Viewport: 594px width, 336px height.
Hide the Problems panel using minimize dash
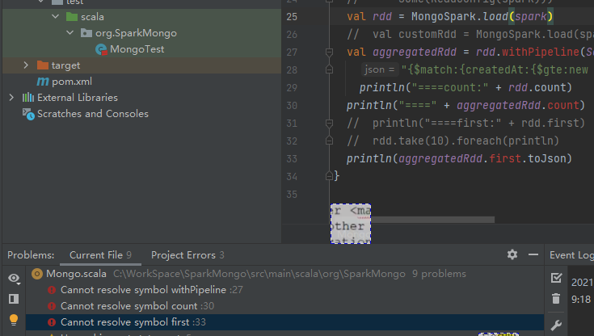(x=533, y=254)
